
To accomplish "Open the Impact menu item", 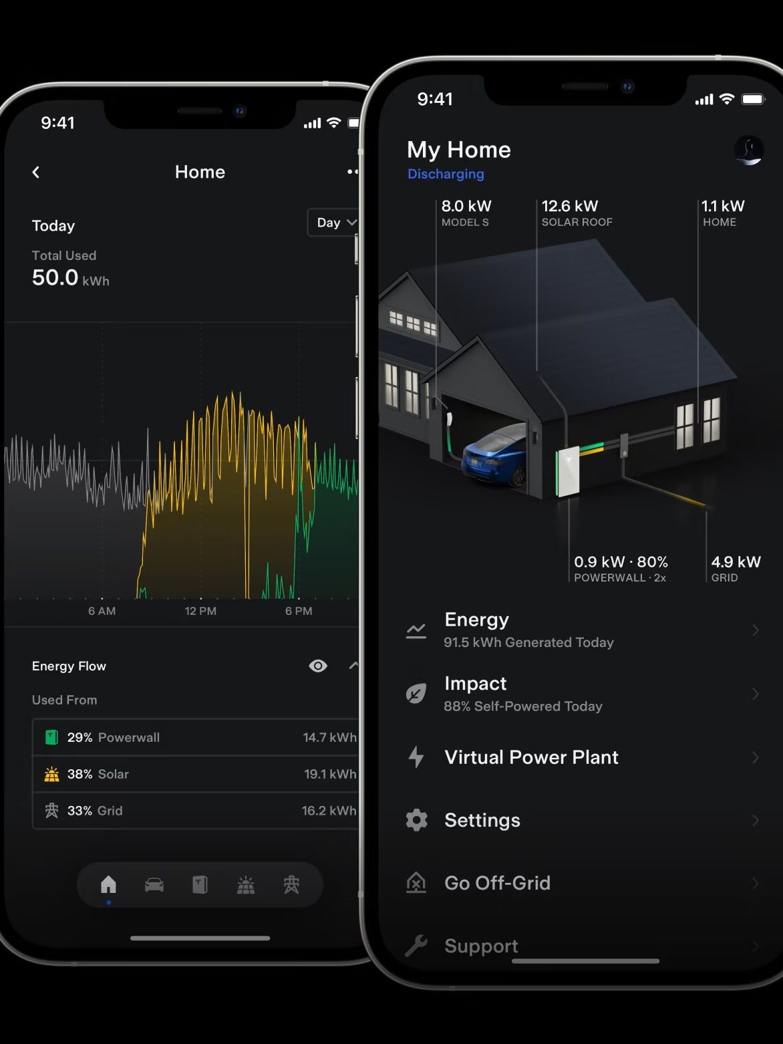I will [x=583, y=694].
